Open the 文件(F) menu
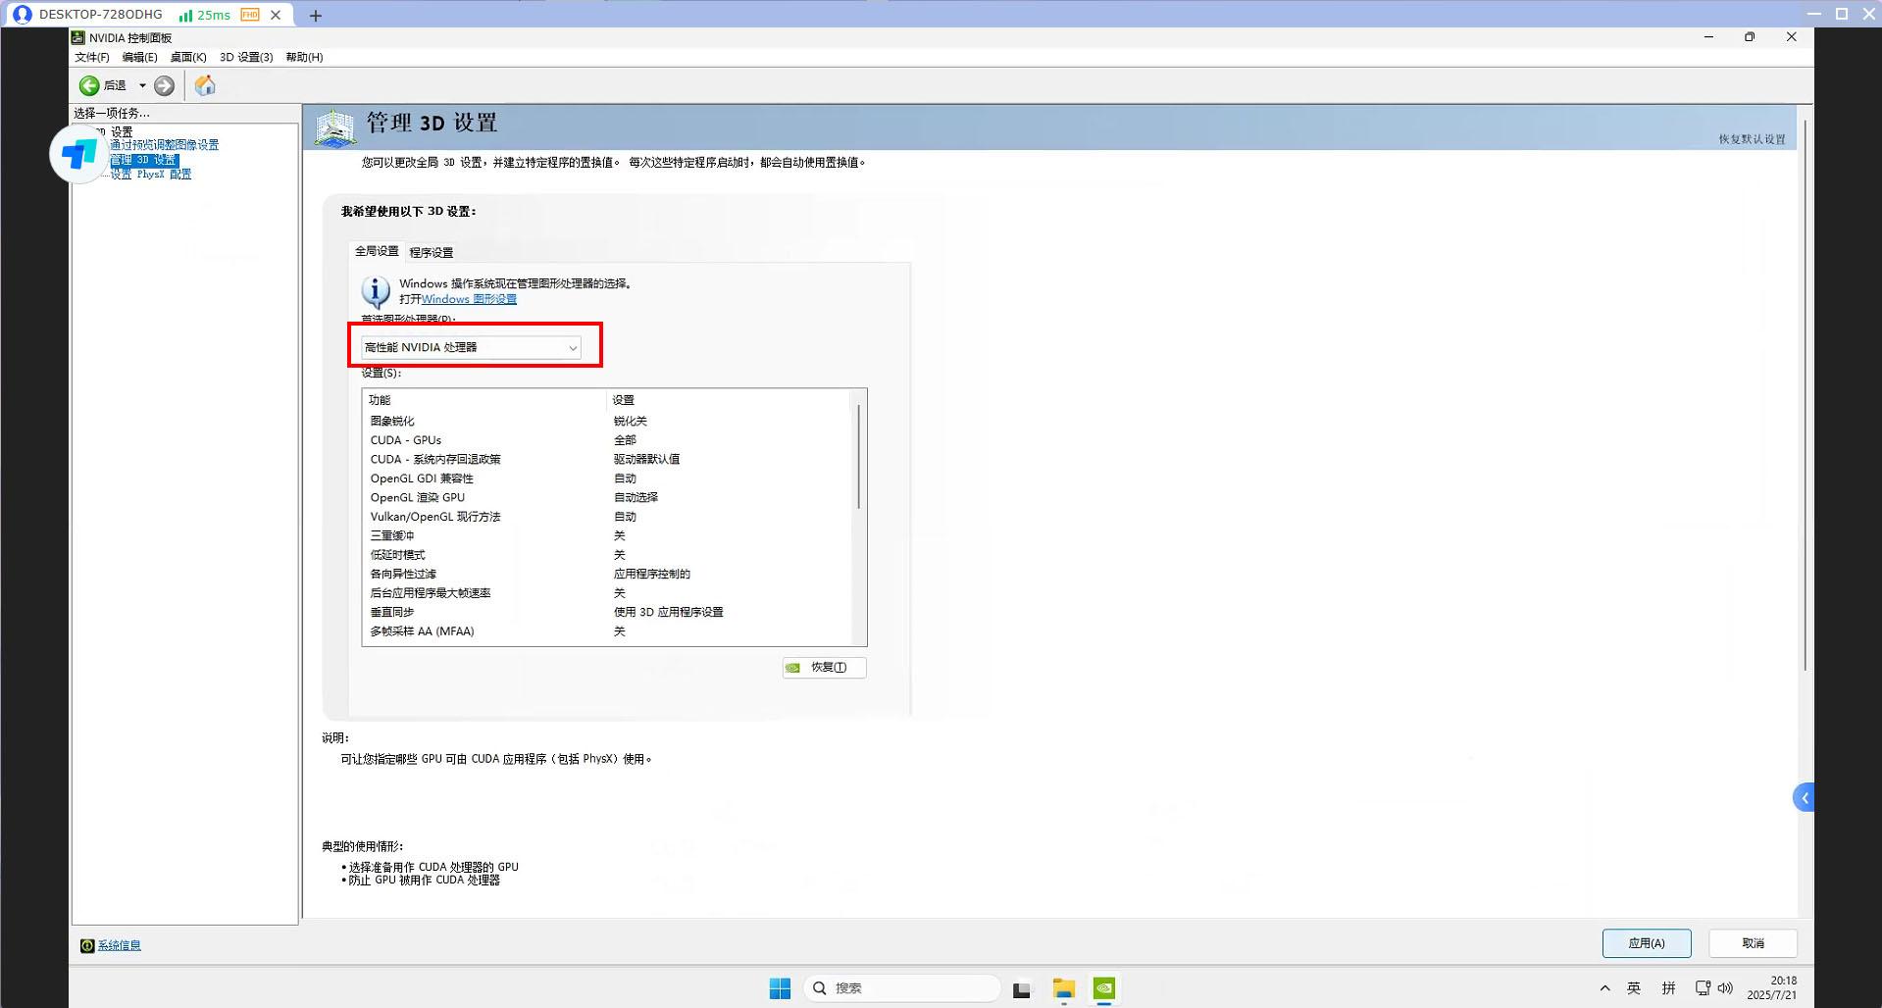The image size is (1882, 1008). coord(92,57)
